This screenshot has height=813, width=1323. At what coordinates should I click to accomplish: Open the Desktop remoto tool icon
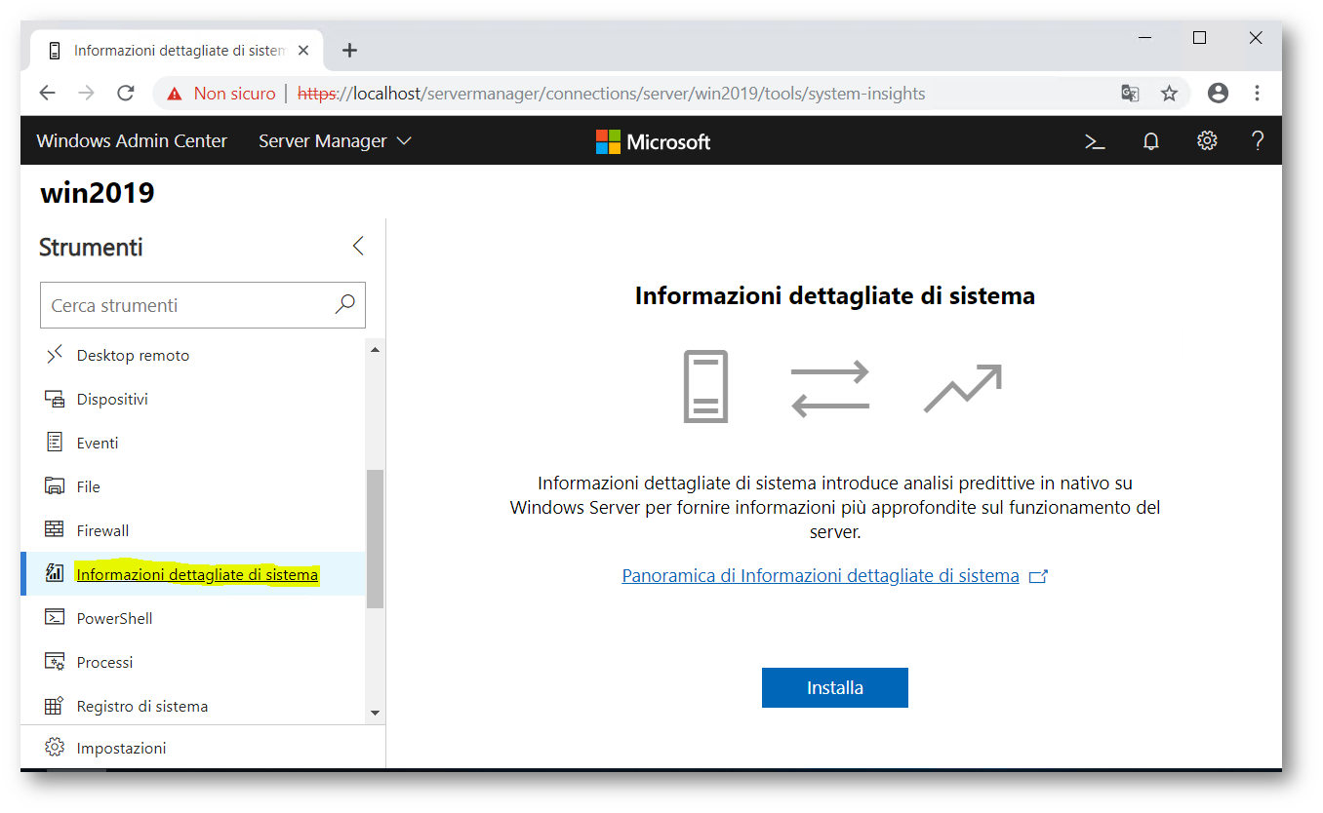(x=55, y=355)
